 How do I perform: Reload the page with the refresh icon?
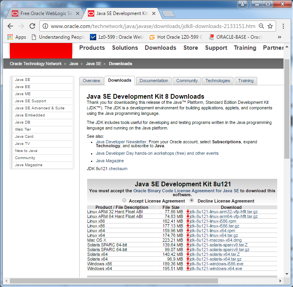pyautogui.click(x=32, y=26)
